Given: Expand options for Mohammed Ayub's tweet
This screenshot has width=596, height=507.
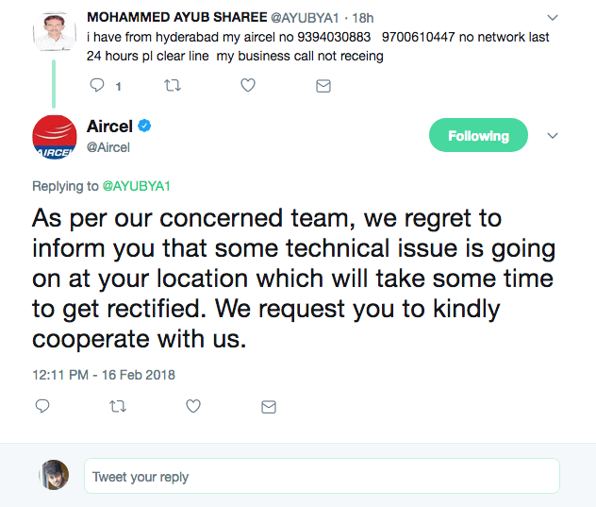Looking at the screenshot, I should [553, 18].
